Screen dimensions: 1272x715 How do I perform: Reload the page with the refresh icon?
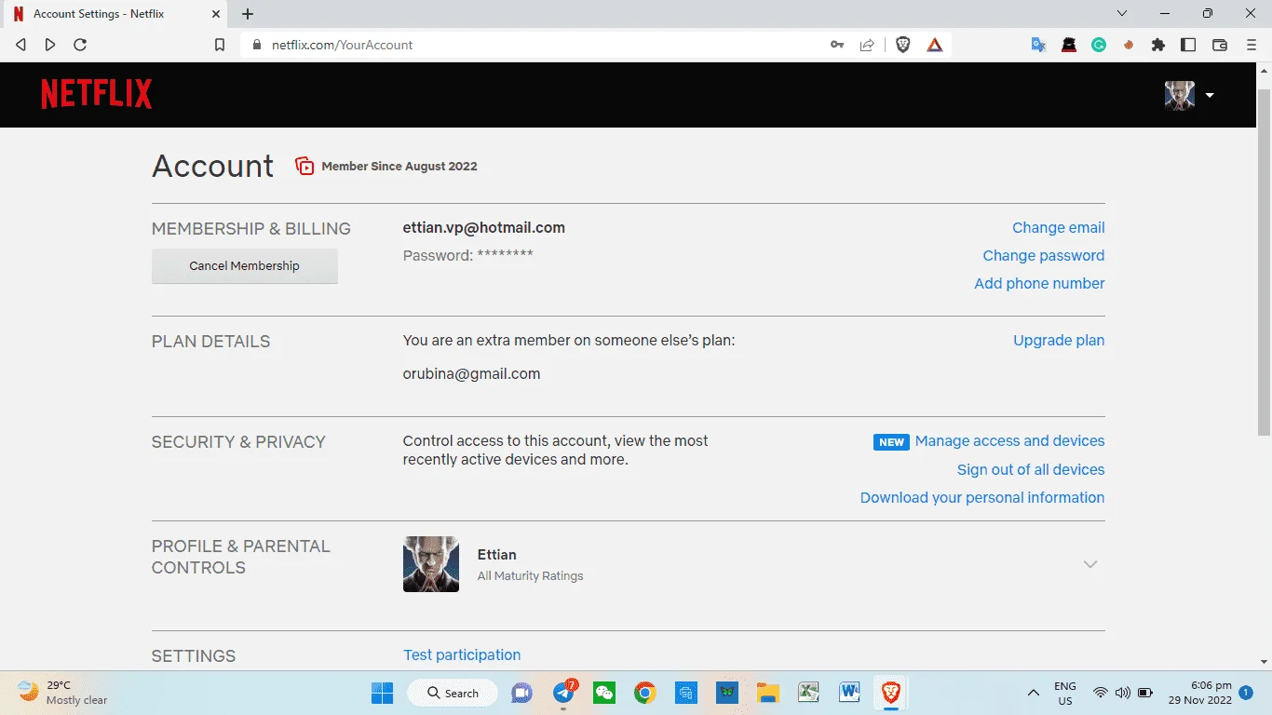[80, 45]
